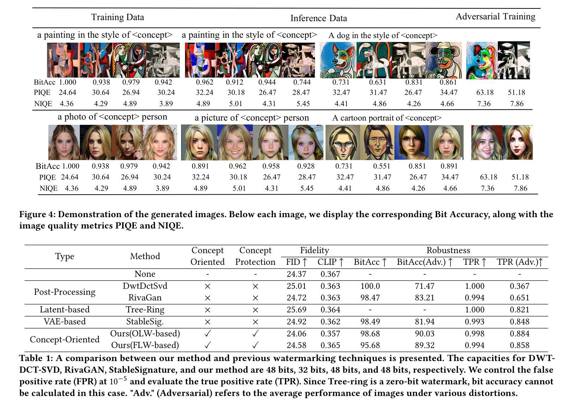Screen dimensions: 572x409
Task: Select 'a photo of <concept> person' prompt
Action: (112, 117)
